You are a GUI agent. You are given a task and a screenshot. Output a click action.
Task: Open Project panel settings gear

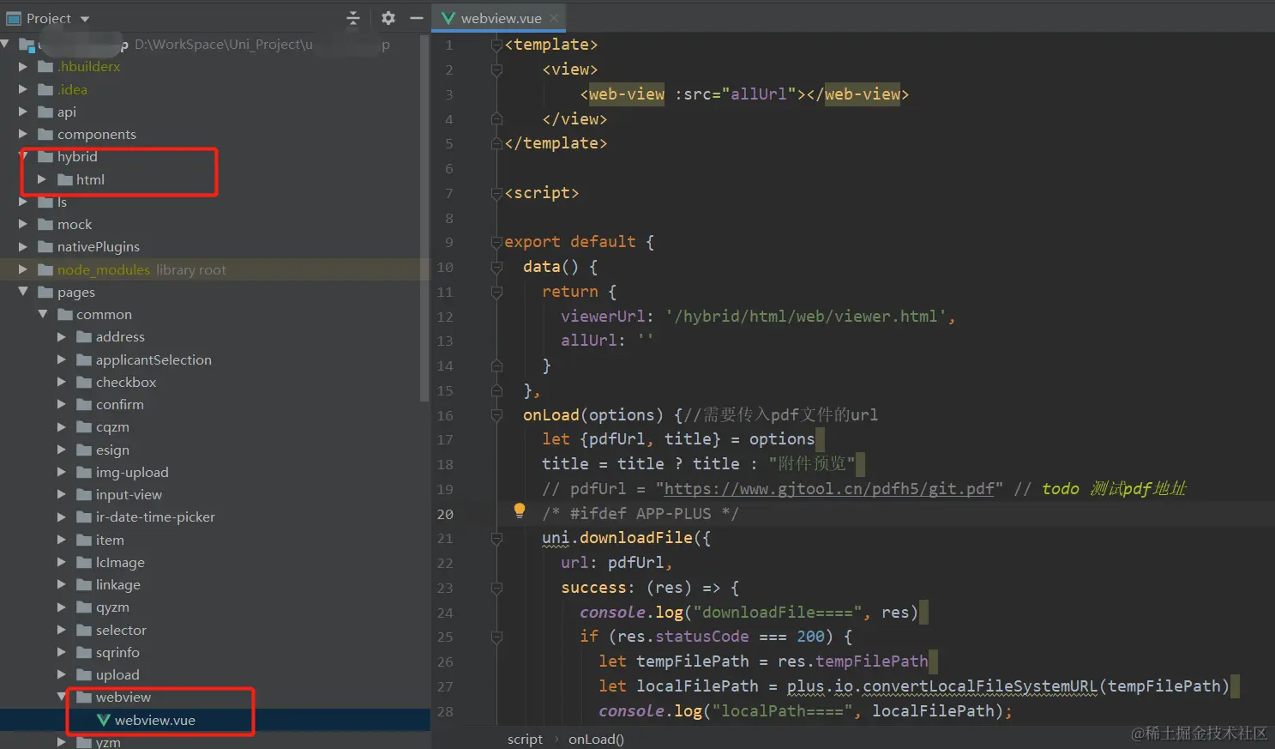(x=388, y=18)
